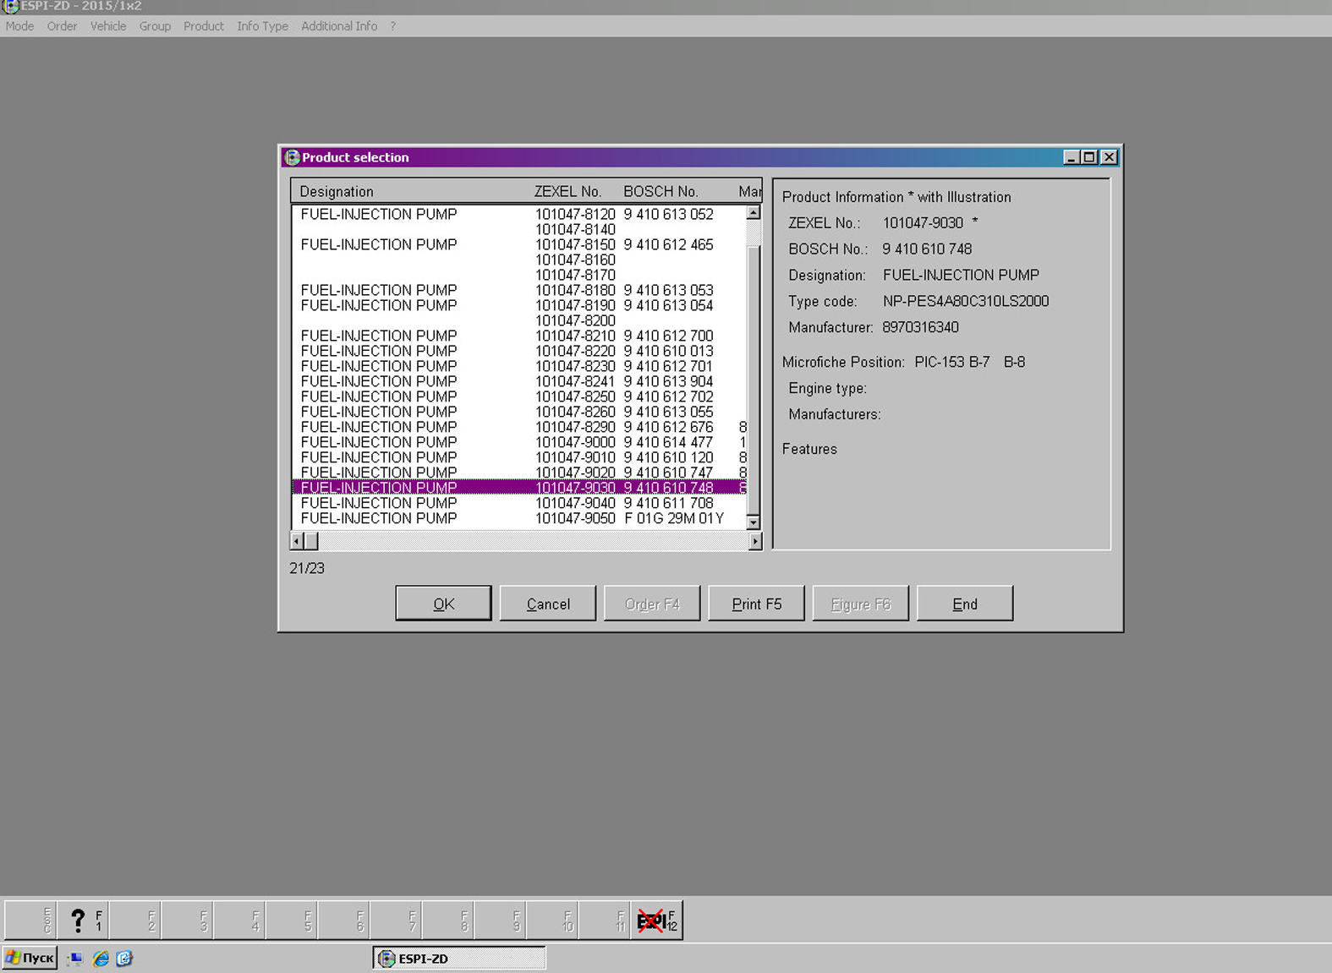
Task: Click the Product selection dialog title icon
Action: click(293, 157)
